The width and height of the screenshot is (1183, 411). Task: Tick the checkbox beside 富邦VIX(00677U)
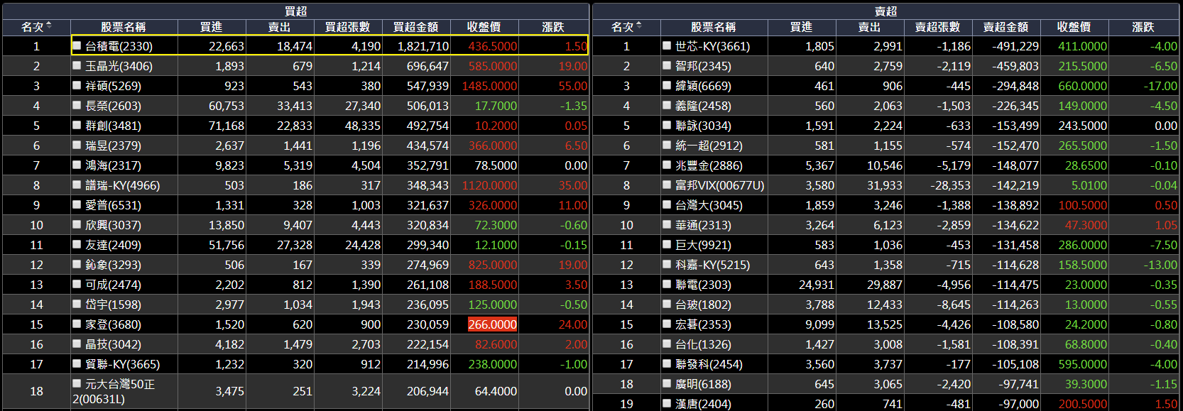pyautogui.click(x=667, y=185)
